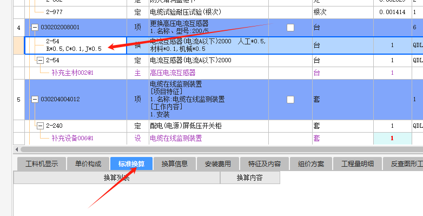Open the 换算信息 tab
The width and height of the screenshot is (423, 216).
coord(175,163)
